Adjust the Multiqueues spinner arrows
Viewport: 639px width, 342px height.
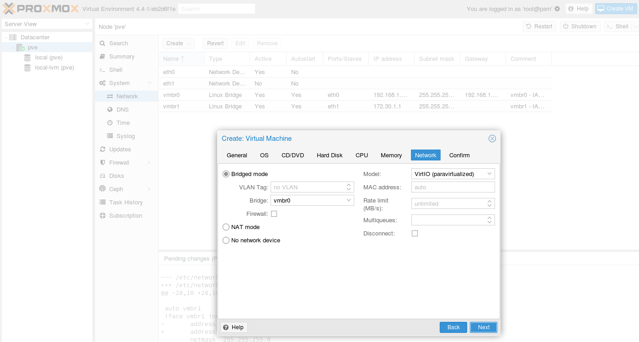[490, 220]
